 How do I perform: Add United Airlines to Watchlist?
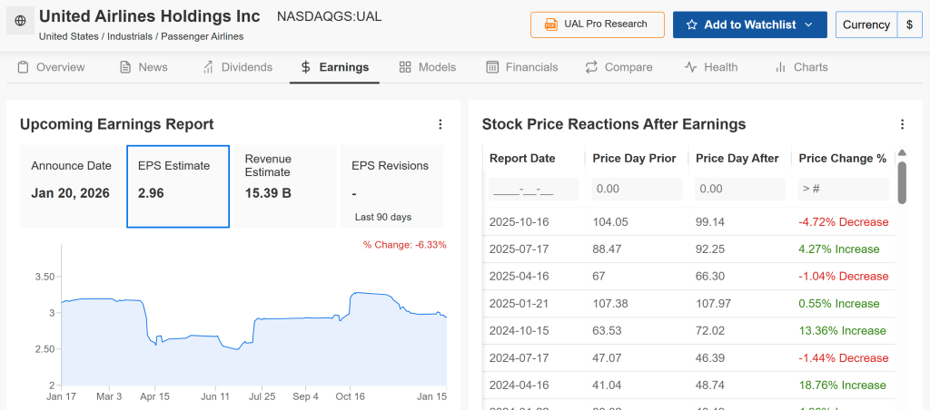[749, 24]
